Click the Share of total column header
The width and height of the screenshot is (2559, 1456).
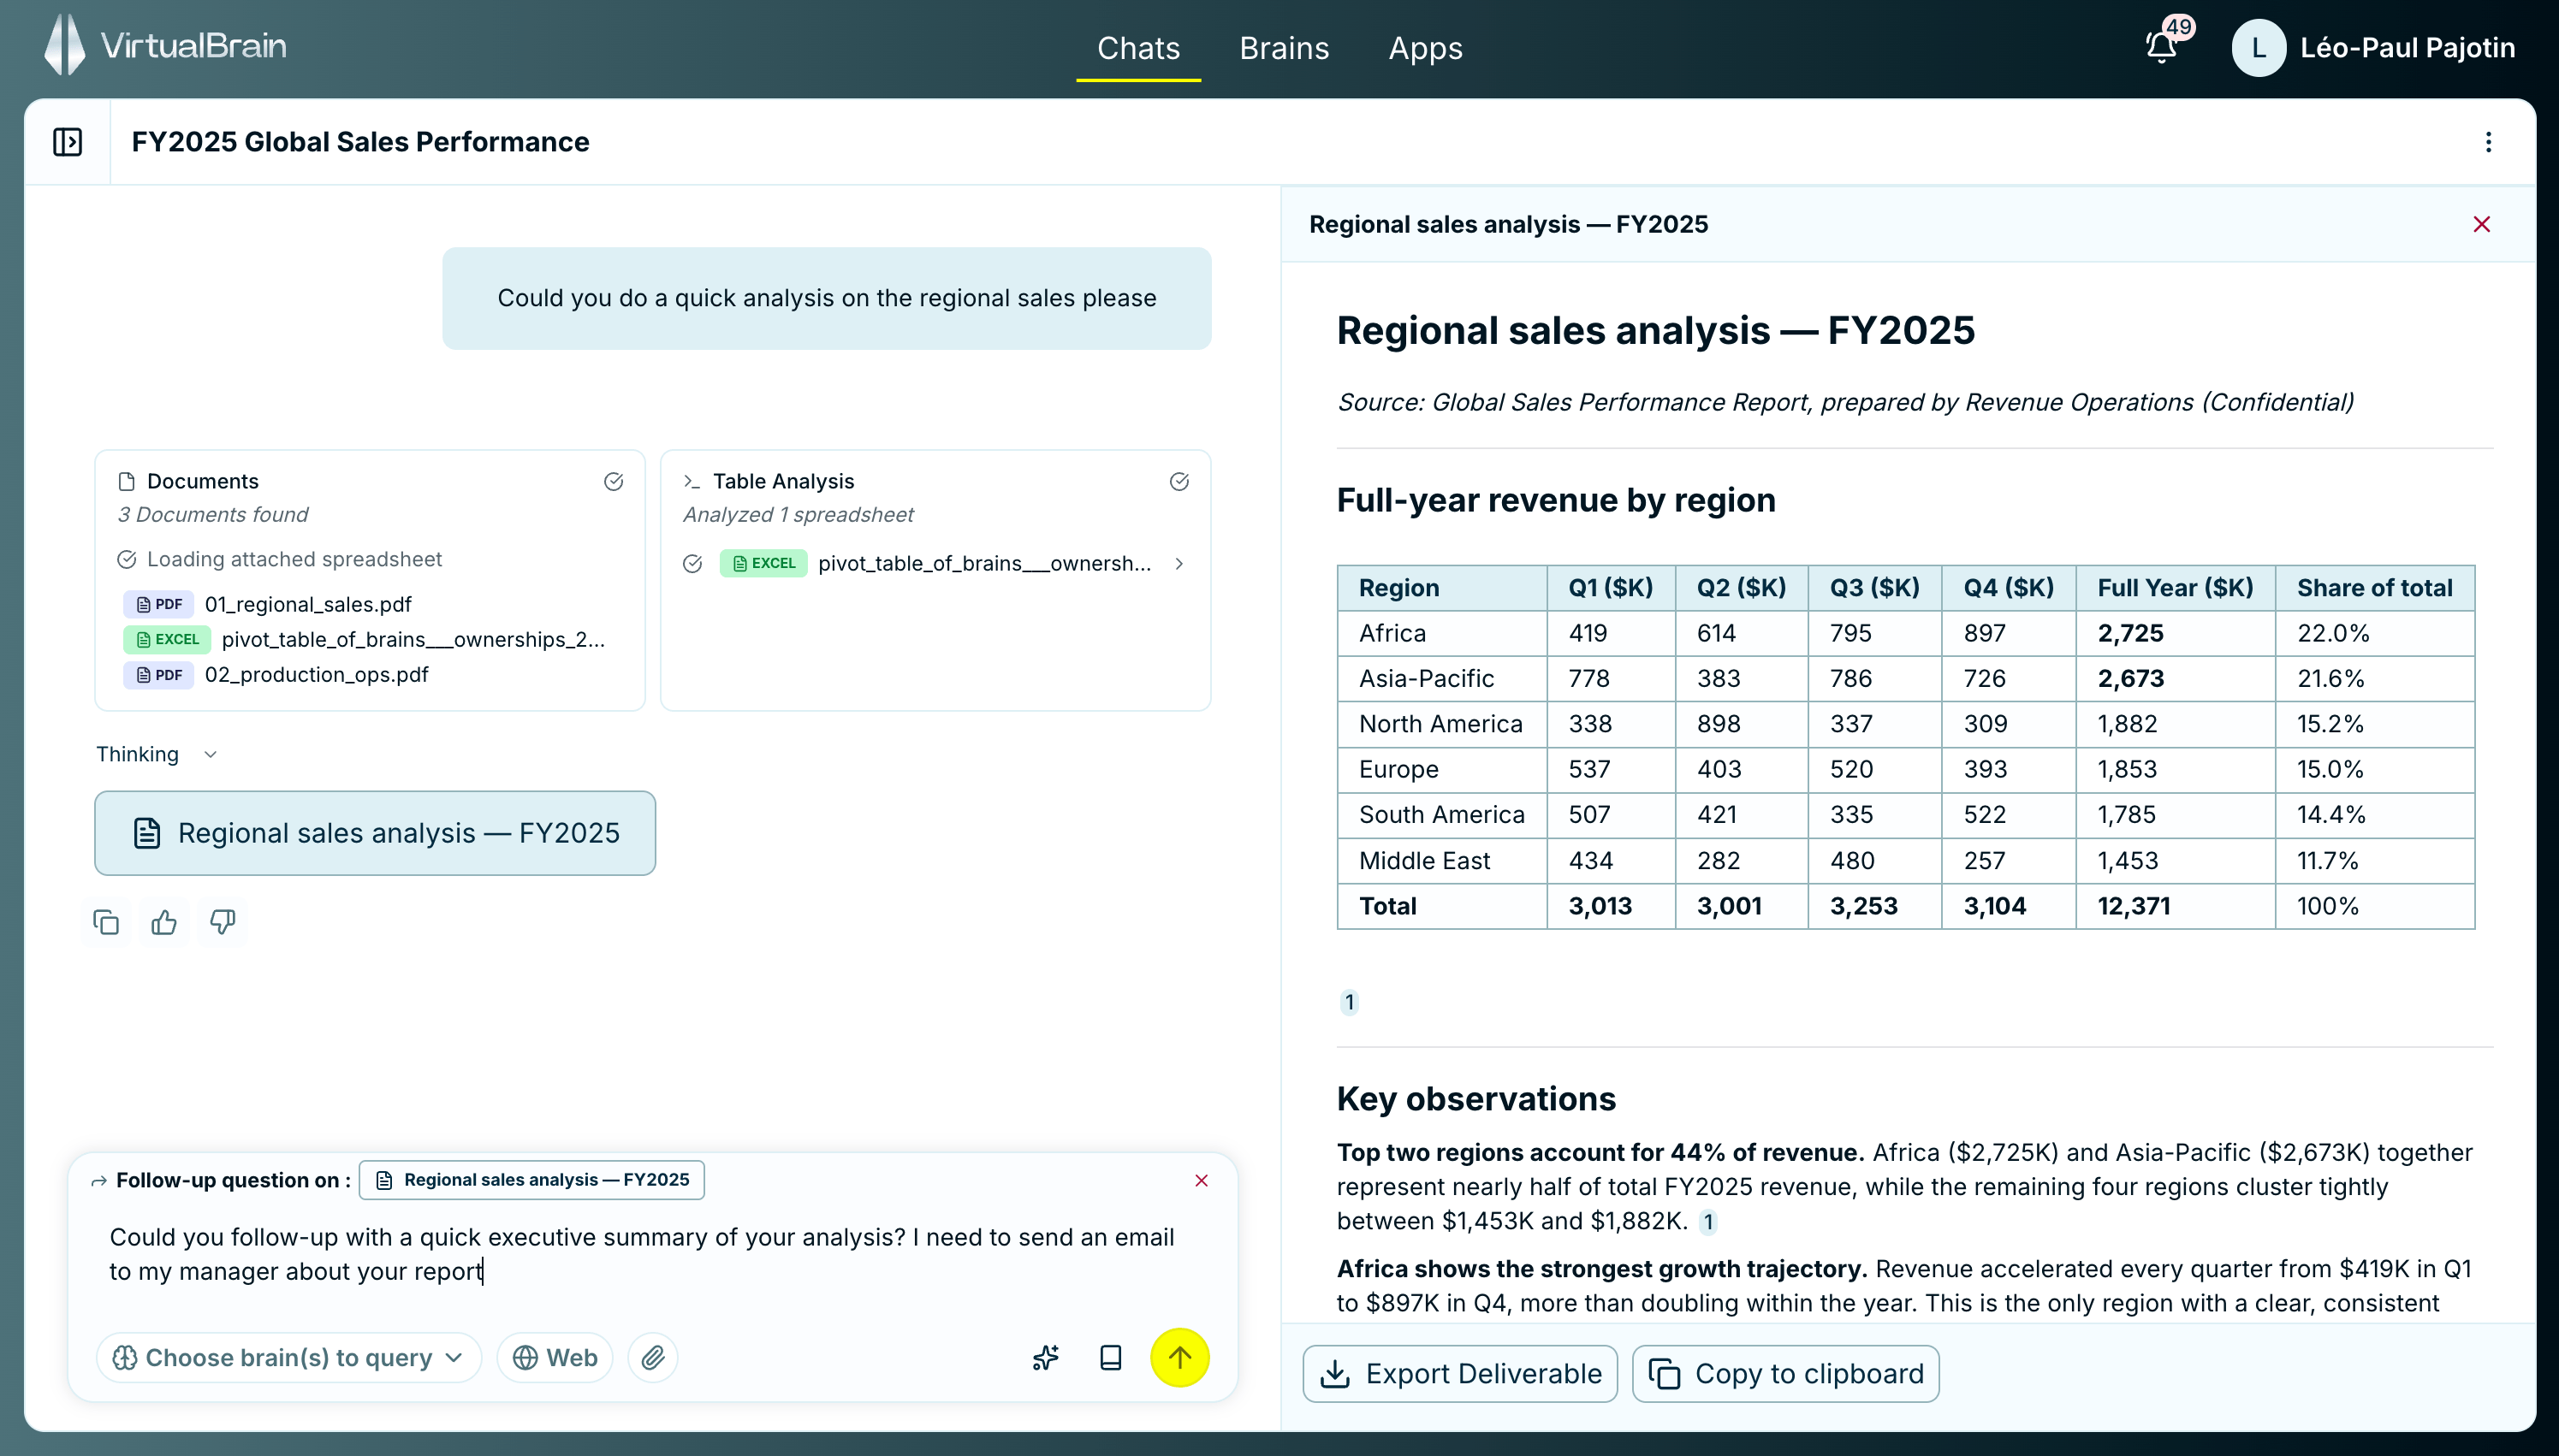[x=2373, y=588]
